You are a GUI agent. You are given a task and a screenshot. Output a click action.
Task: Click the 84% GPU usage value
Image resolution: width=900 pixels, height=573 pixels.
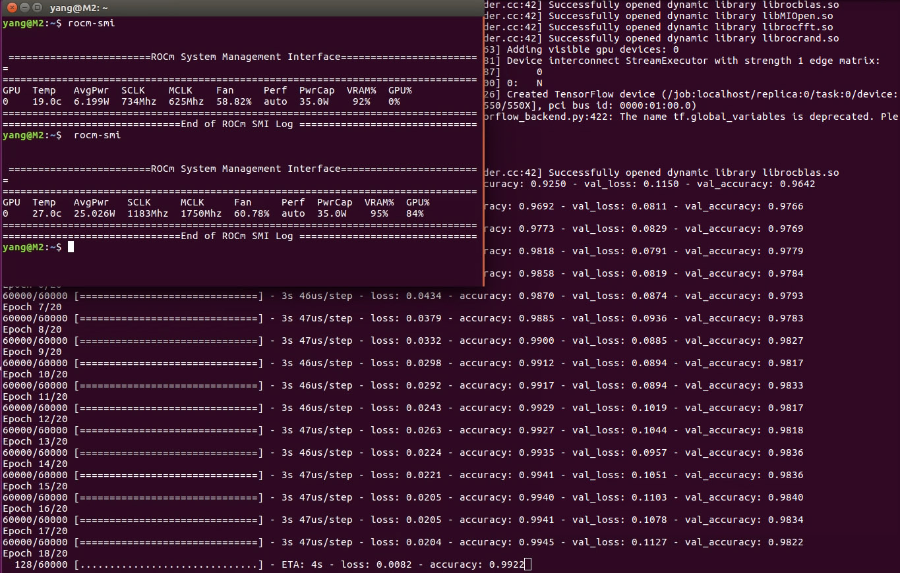click(415, 213)
